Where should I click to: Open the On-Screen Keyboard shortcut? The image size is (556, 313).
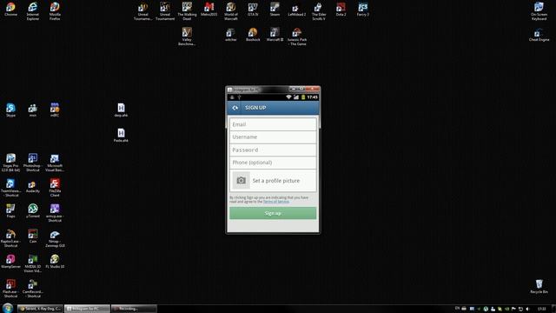pos(539,10)
